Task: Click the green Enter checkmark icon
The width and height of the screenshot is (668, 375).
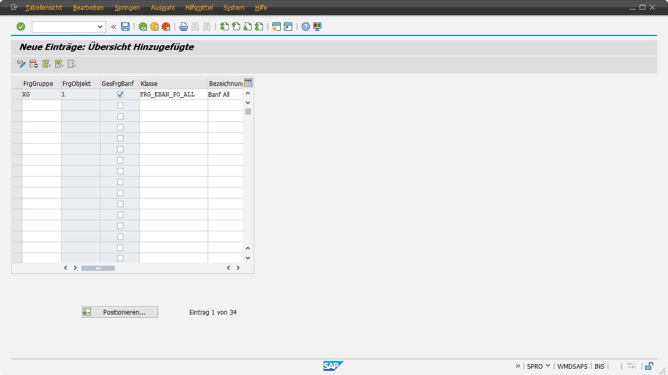Action: click(21, 27)
